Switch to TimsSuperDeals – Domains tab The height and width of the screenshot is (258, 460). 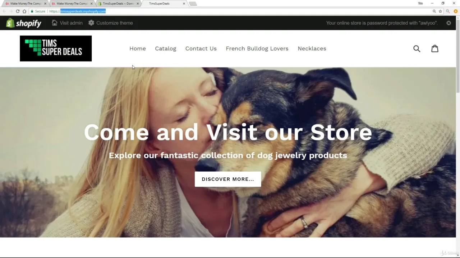(118, 4)
